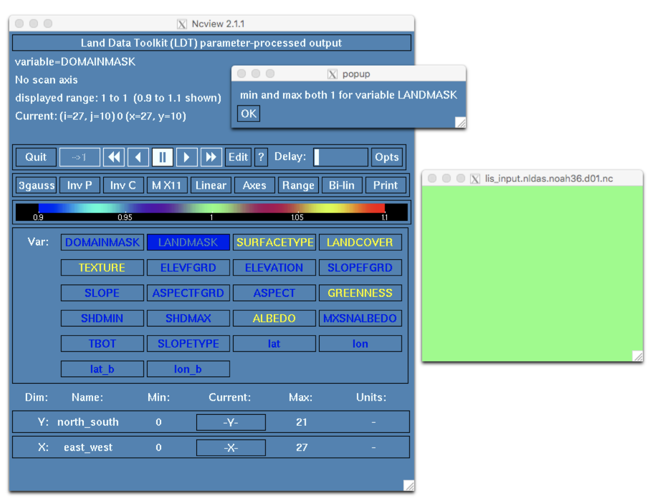Open the Edit button

tap(238, 157)
